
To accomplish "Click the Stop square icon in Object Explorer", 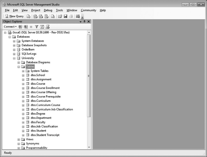I will click(x=31, y=27).
